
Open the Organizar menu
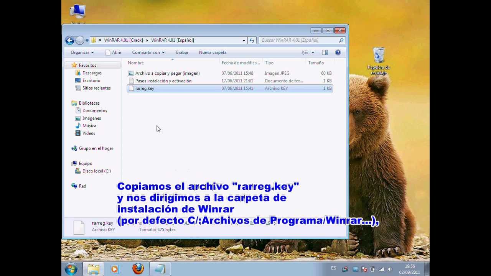click(82, 53)
